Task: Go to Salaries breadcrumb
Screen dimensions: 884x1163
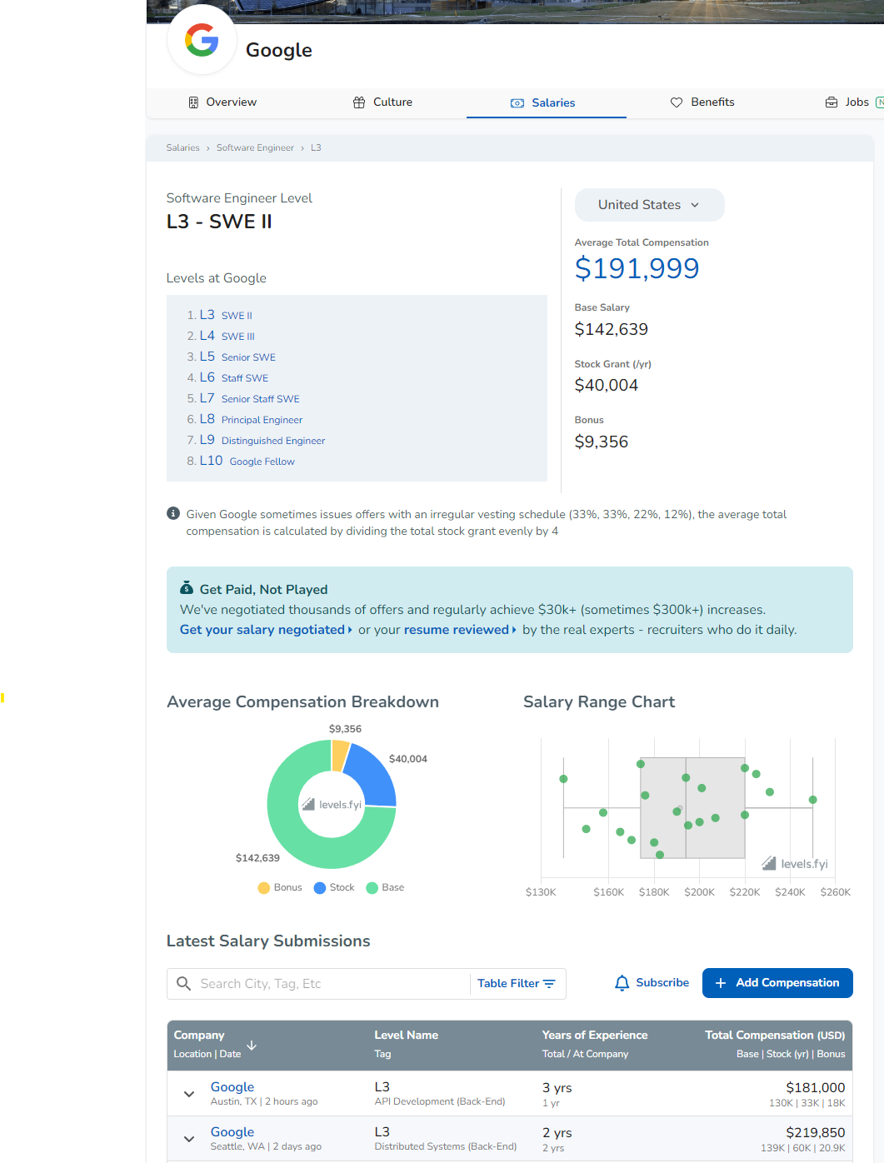Action: pos(182,147)
